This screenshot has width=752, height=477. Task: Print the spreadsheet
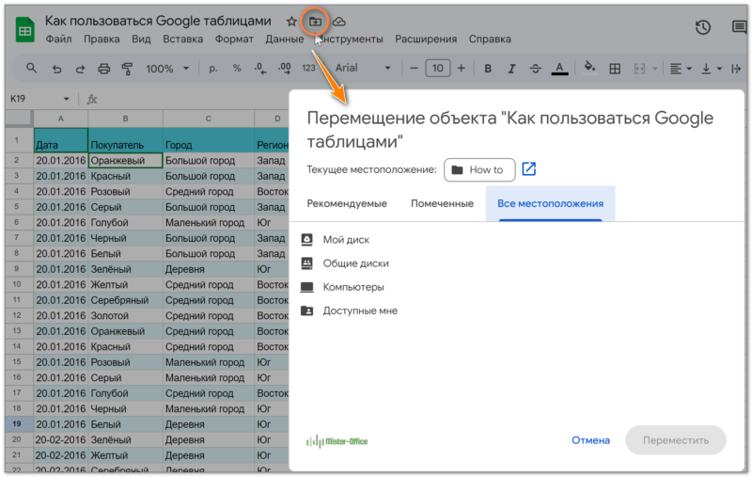[103, 69]
